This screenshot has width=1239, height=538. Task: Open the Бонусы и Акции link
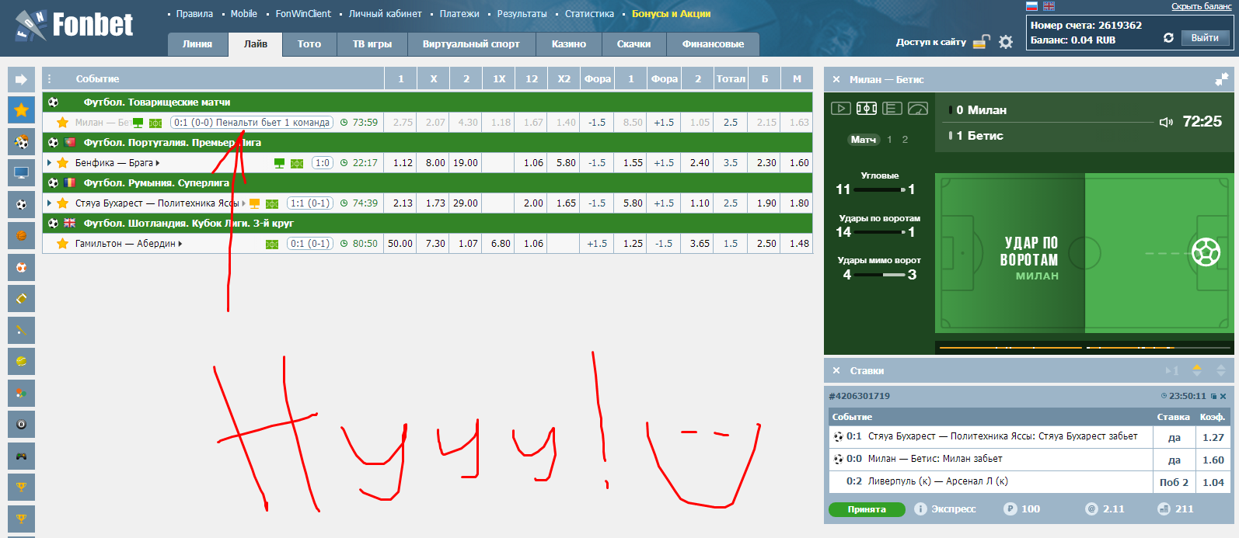point(671,14)
